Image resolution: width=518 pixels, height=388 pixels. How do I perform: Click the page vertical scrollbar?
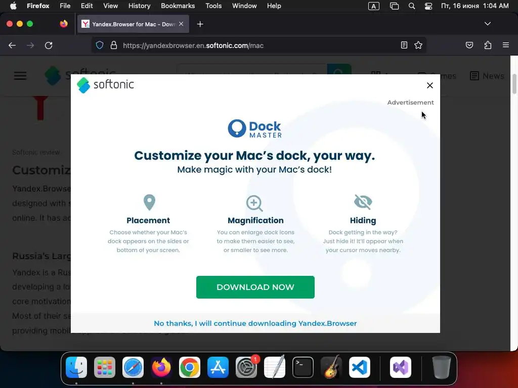[514, 83]
